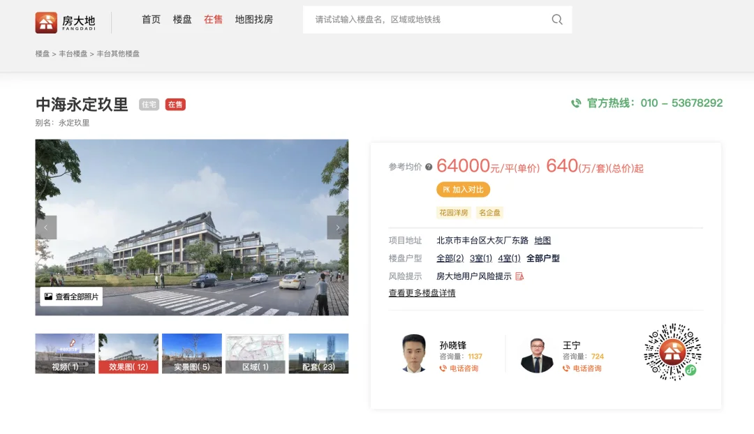
Task: Click the 房大地 logo icon
Action: click(x=46, y=22)
